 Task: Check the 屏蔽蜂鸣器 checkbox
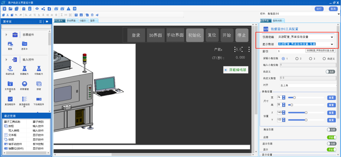pyautogui.click(x=226, y=70)
